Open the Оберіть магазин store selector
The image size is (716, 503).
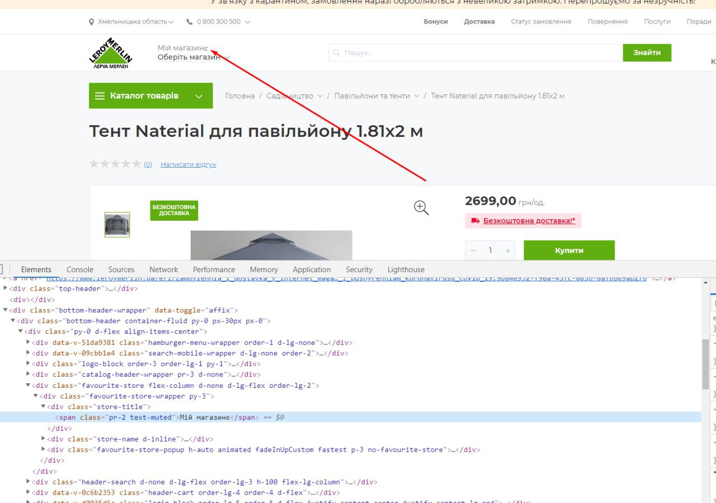pyautogui.click(x=194, y=57)
